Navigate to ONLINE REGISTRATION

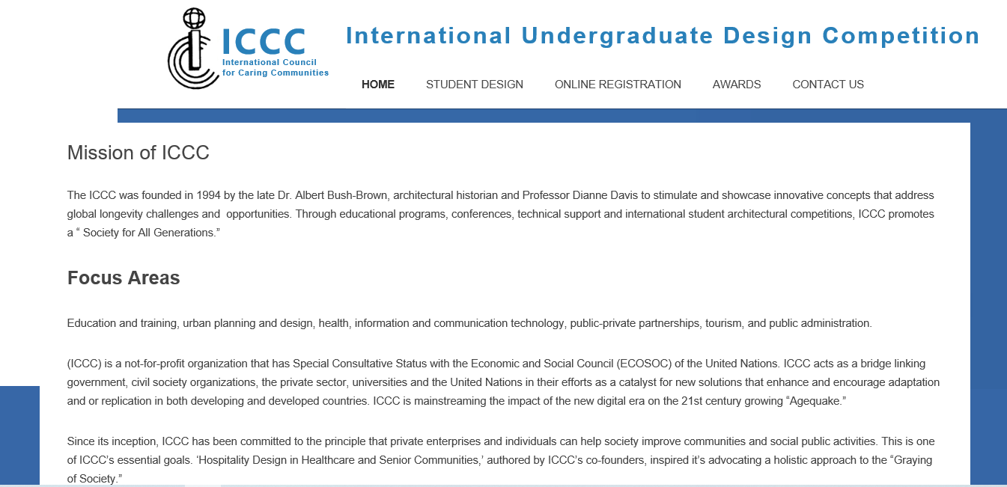[x=618, y=85]
